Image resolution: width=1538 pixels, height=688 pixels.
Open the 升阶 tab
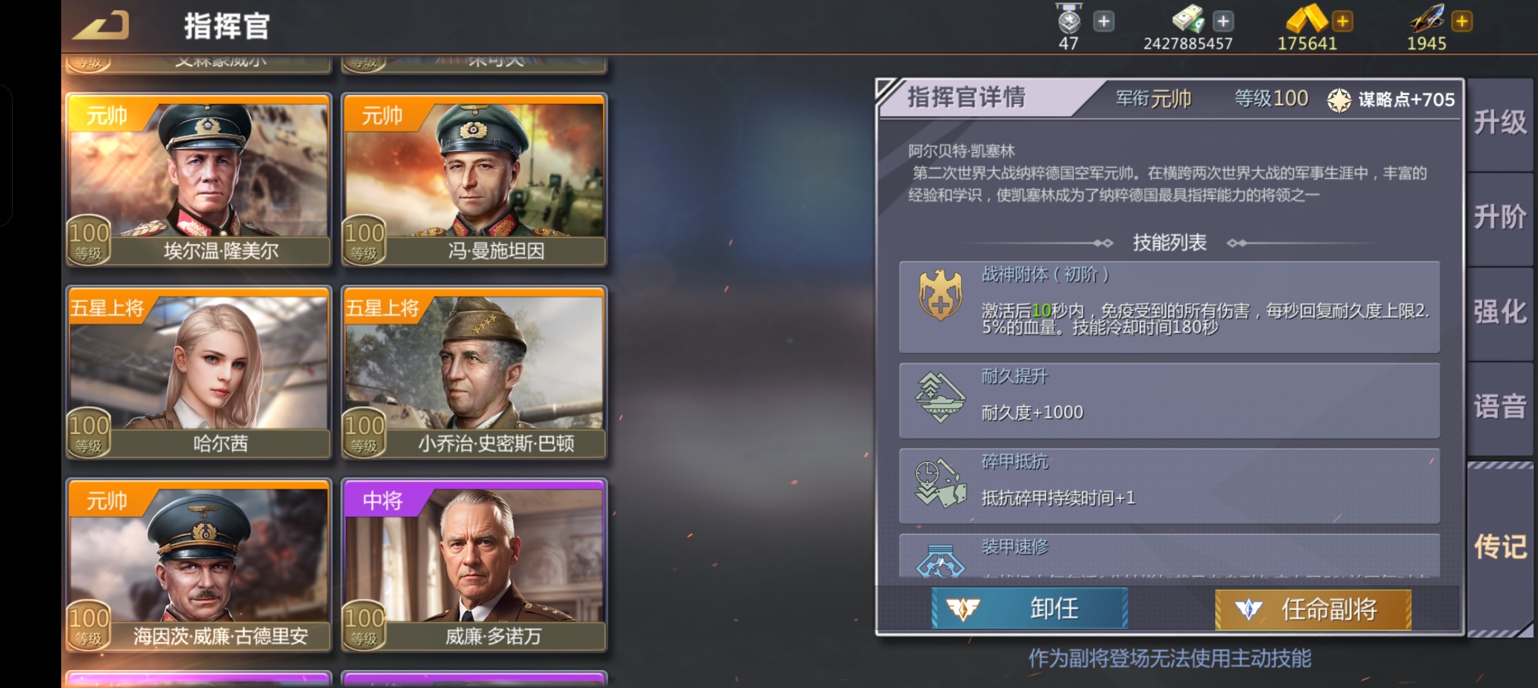click(x=1500, y=218)
